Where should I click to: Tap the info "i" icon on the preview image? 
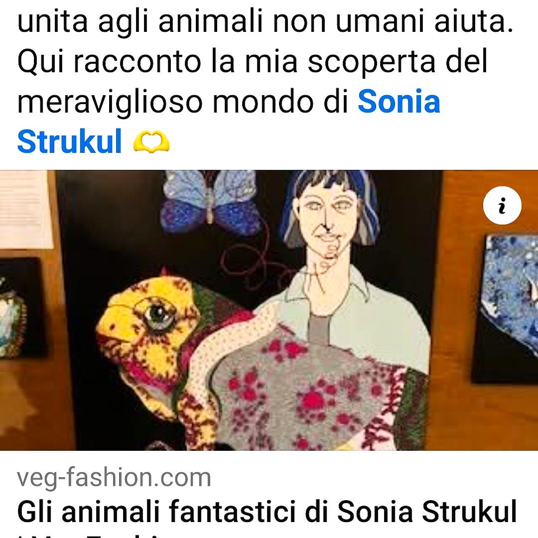[502, 206]
